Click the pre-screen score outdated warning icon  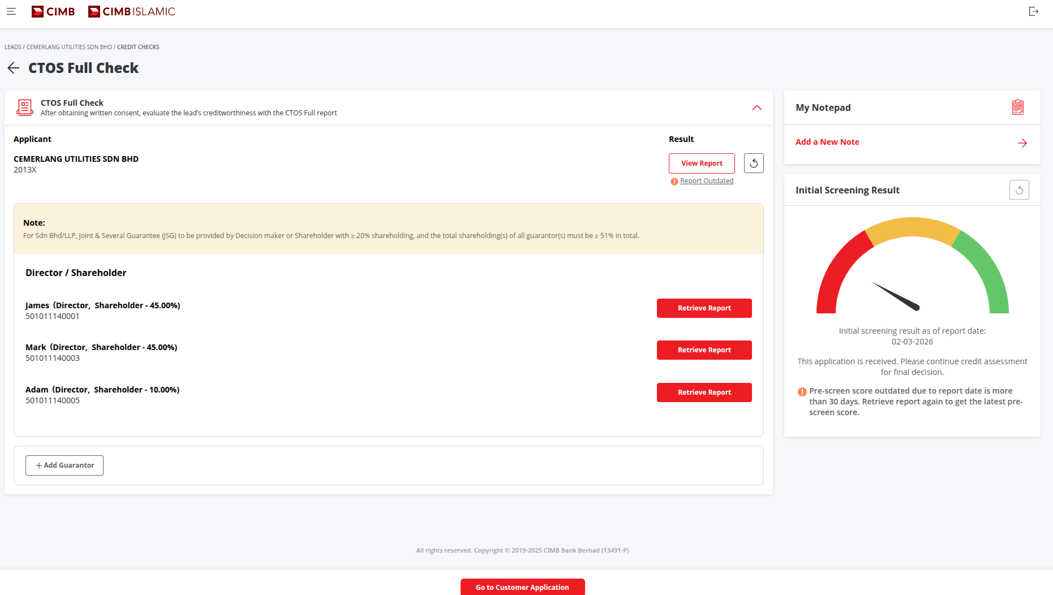point(802,391)
